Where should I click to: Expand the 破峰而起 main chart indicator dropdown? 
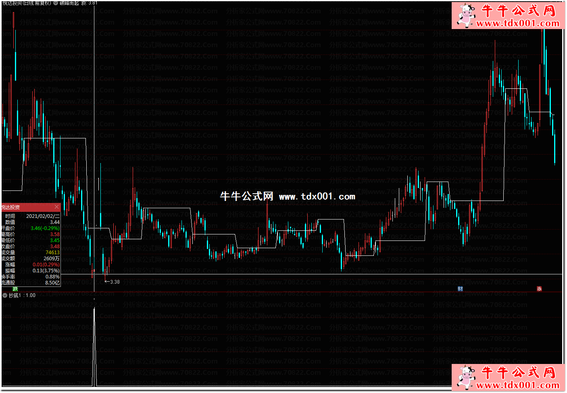click(x=56, y=3)
